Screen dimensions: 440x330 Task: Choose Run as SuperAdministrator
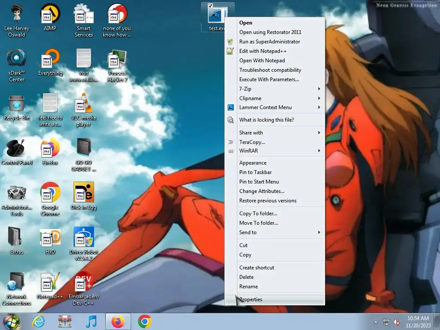pyautogui.click(x=275, y=42)
